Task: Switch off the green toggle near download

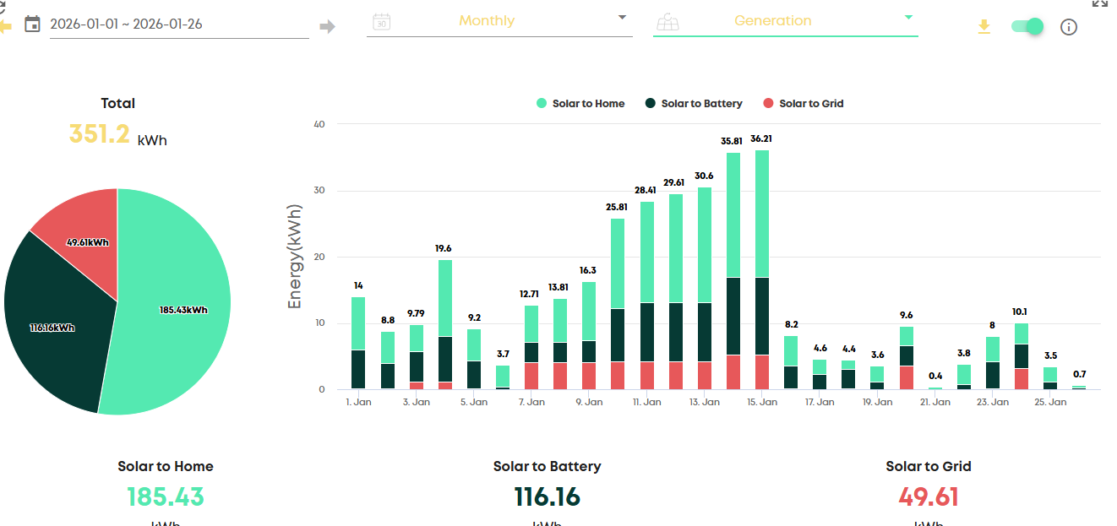Action: tap(1027, 27)
